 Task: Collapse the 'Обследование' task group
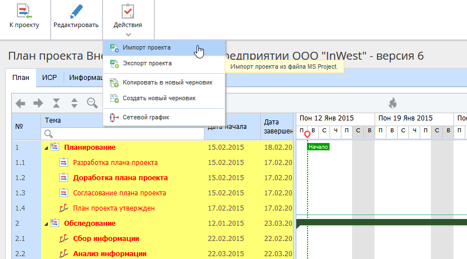click(46, 224)
